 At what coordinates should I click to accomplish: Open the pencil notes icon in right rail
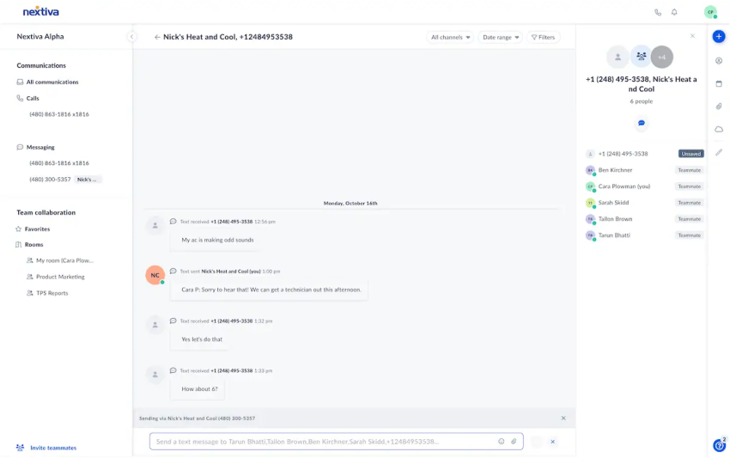tap(719, 152)
